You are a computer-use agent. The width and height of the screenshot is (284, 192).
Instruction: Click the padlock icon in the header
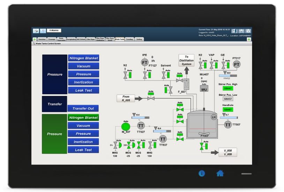248,31
